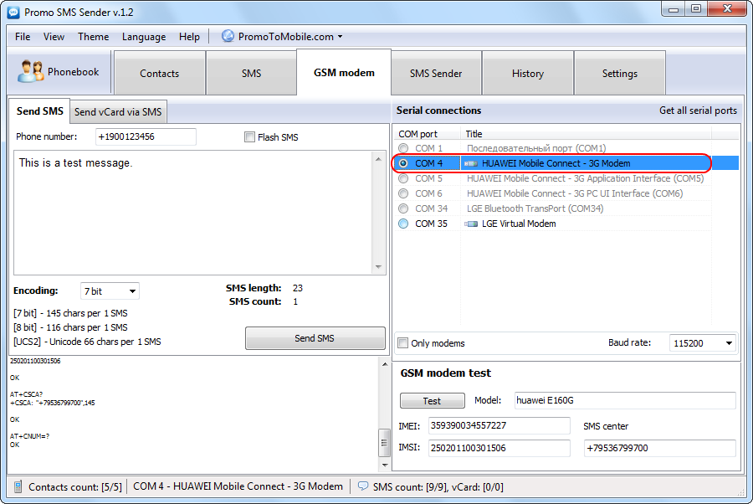Viewport: 753px width, 504px height.
Task: Open the Help menu
Action: 189,37
